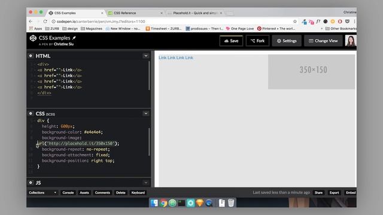Image resolution: width=383 pixels, height=215 pixels.
Task: Click the CodePen logo in the header
Action: tap(33, 38)
